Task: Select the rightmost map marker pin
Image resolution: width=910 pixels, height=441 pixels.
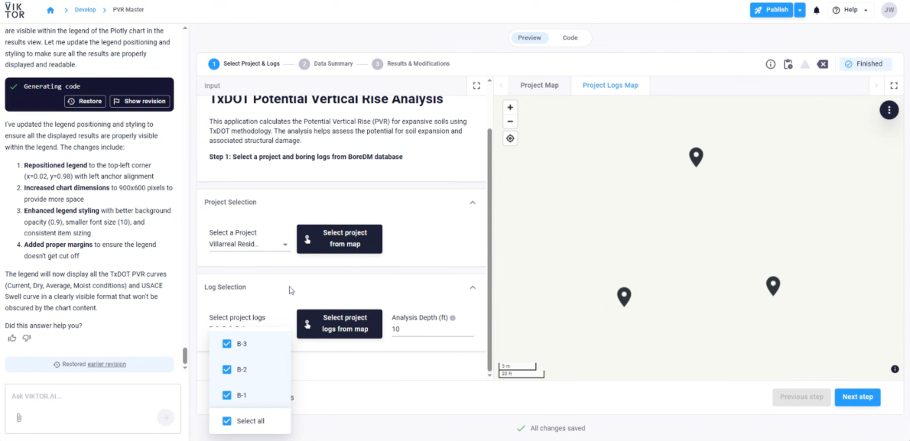Action: [x=772, y=286]
